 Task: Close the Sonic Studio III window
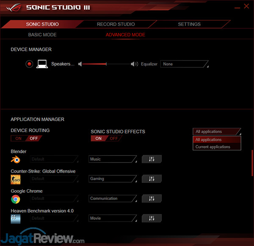pyautogui.click(x=246, y=6)
